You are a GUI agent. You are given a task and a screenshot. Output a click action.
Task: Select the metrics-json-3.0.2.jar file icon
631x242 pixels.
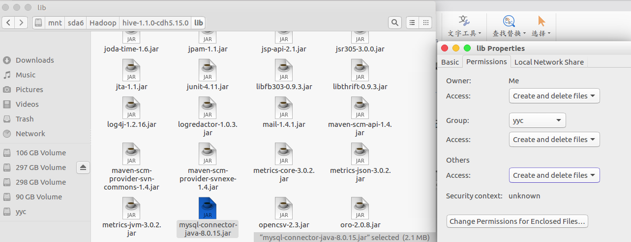[360, 154]
